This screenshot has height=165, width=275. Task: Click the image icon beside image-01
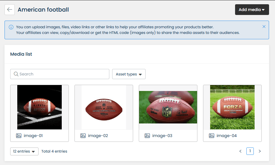coord(19,136)
